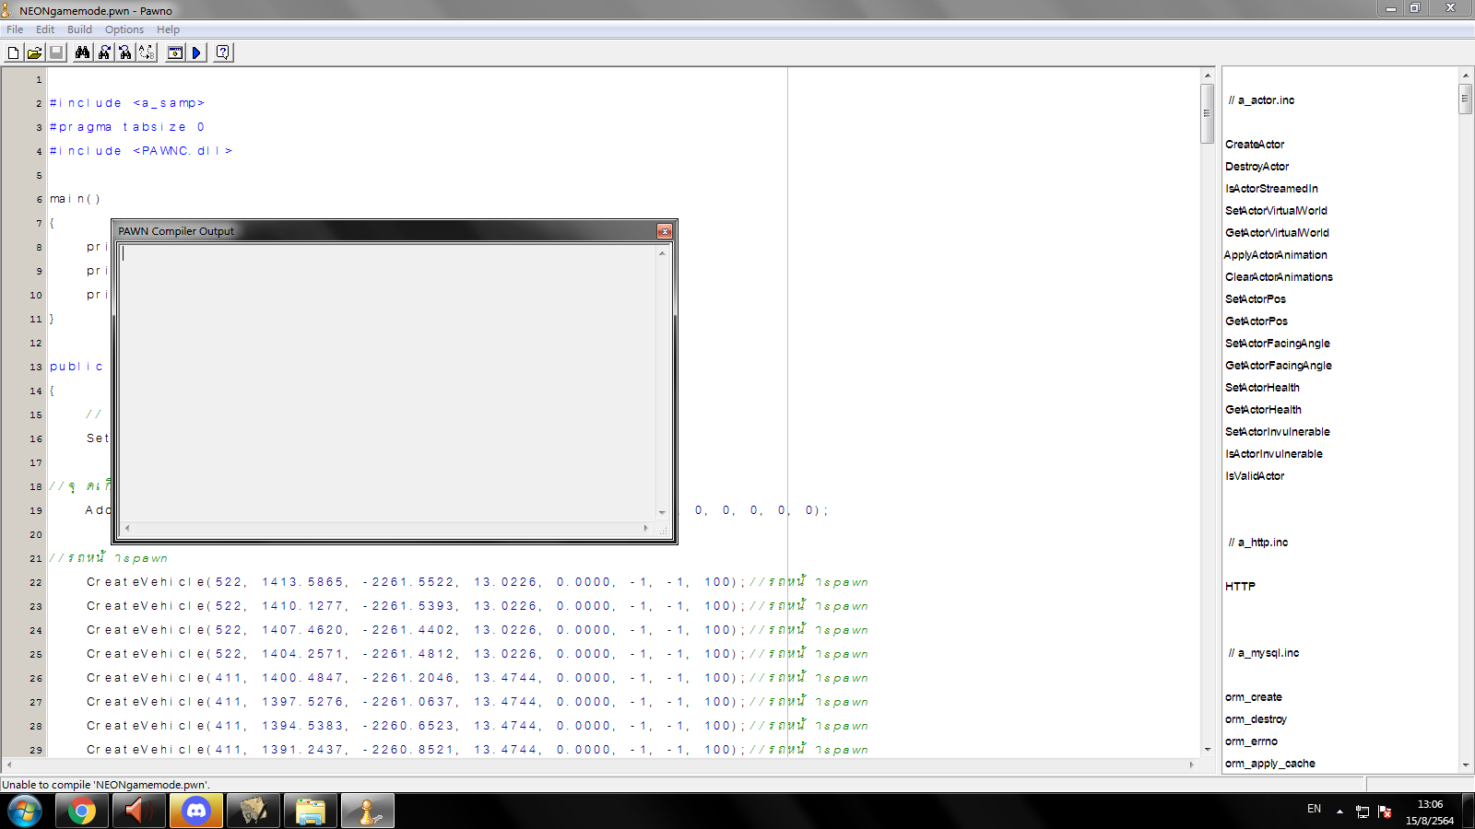Select SetActorPos in the function list
Image resolution: width=1475 pixels, height=829 pixels.
point(1255,299)
